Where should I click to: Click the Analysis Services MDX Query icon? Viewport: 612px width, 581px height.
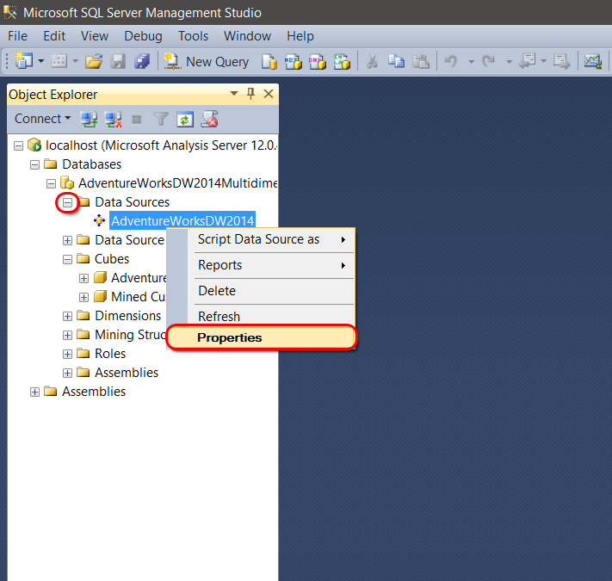(294, 61)
